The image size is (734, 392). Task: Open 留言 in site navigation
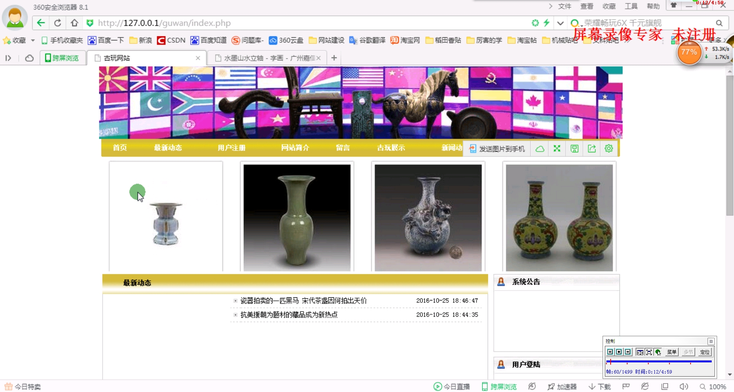(343, 148)
